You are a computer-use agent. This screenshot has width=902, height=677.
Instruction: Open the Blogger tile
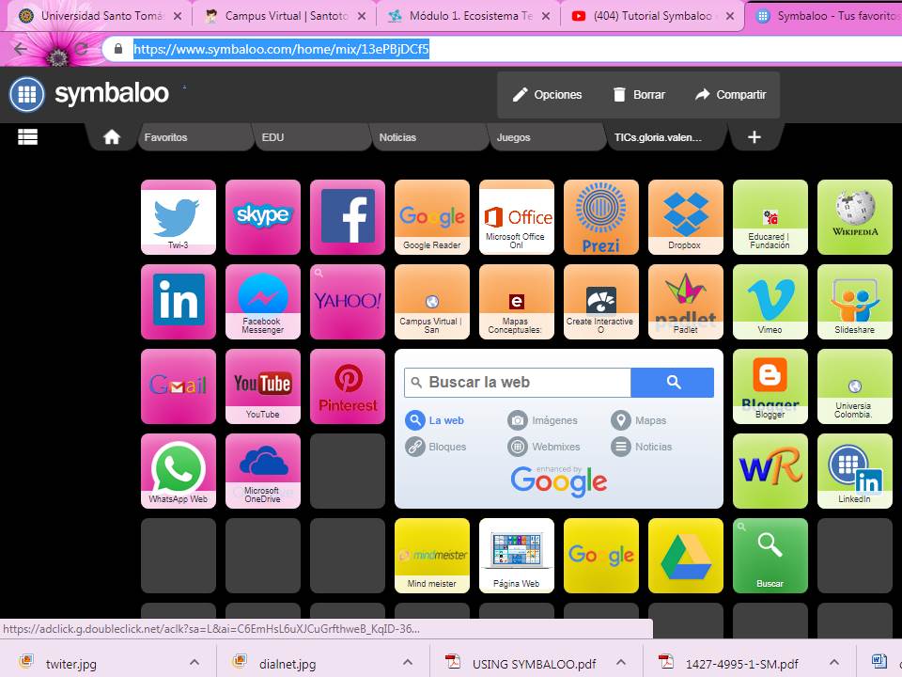770,386
